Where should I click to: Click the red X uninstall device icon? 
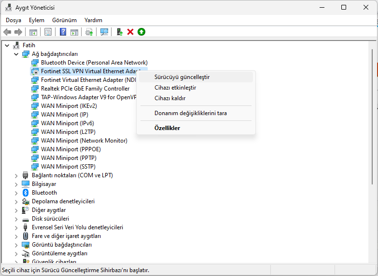click(x=130, y=32)
